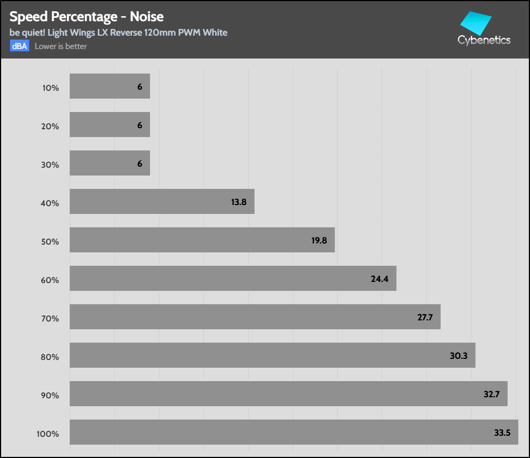The height and width of the screenshot is (458, 530).
Task: Click the 50% axis label
Action: (x=50, y=242)
